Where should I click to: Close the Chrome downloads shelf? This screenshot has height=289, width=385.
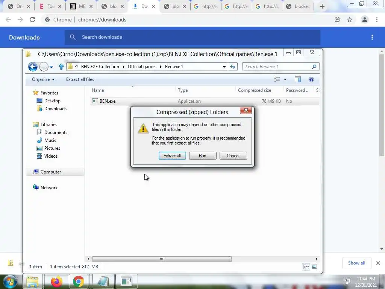pyautogui.click(x=378, y=263)
